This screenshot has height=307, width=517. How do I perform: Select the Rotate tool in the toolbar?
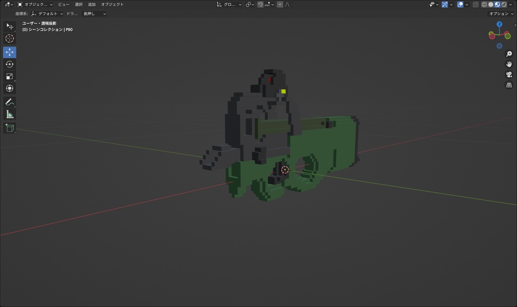(x=10, y=64)
